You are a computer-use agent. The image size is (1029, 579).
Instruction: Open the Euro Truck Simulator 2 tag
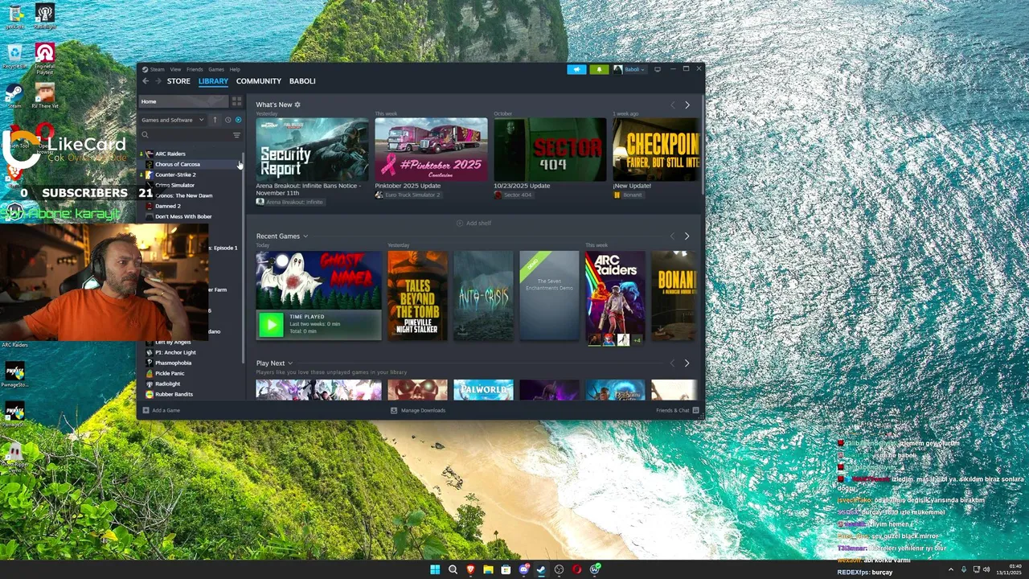click(408, 195)
